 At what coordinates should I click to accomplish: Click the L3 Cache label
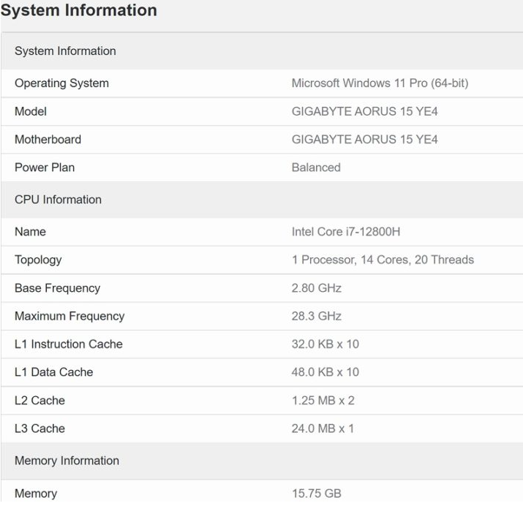pos(39,428)
